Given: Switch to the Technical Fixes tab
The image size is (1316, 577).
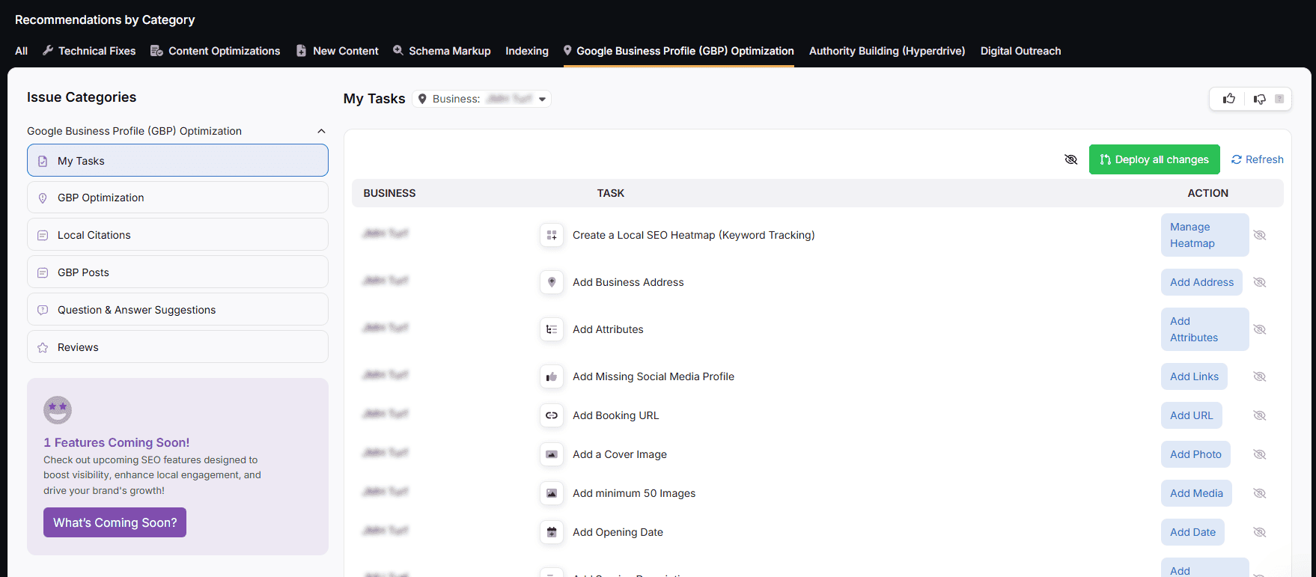Looking at the screenshot, I should [90, 51].
